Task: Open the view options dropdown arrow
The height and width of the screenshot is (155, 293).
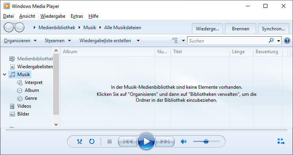Action: pos(183,41)
